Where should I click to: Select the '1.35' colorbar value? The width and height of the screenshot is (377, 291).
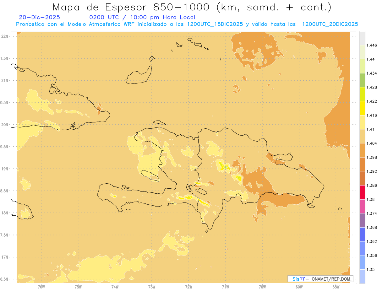coord(371,270)
